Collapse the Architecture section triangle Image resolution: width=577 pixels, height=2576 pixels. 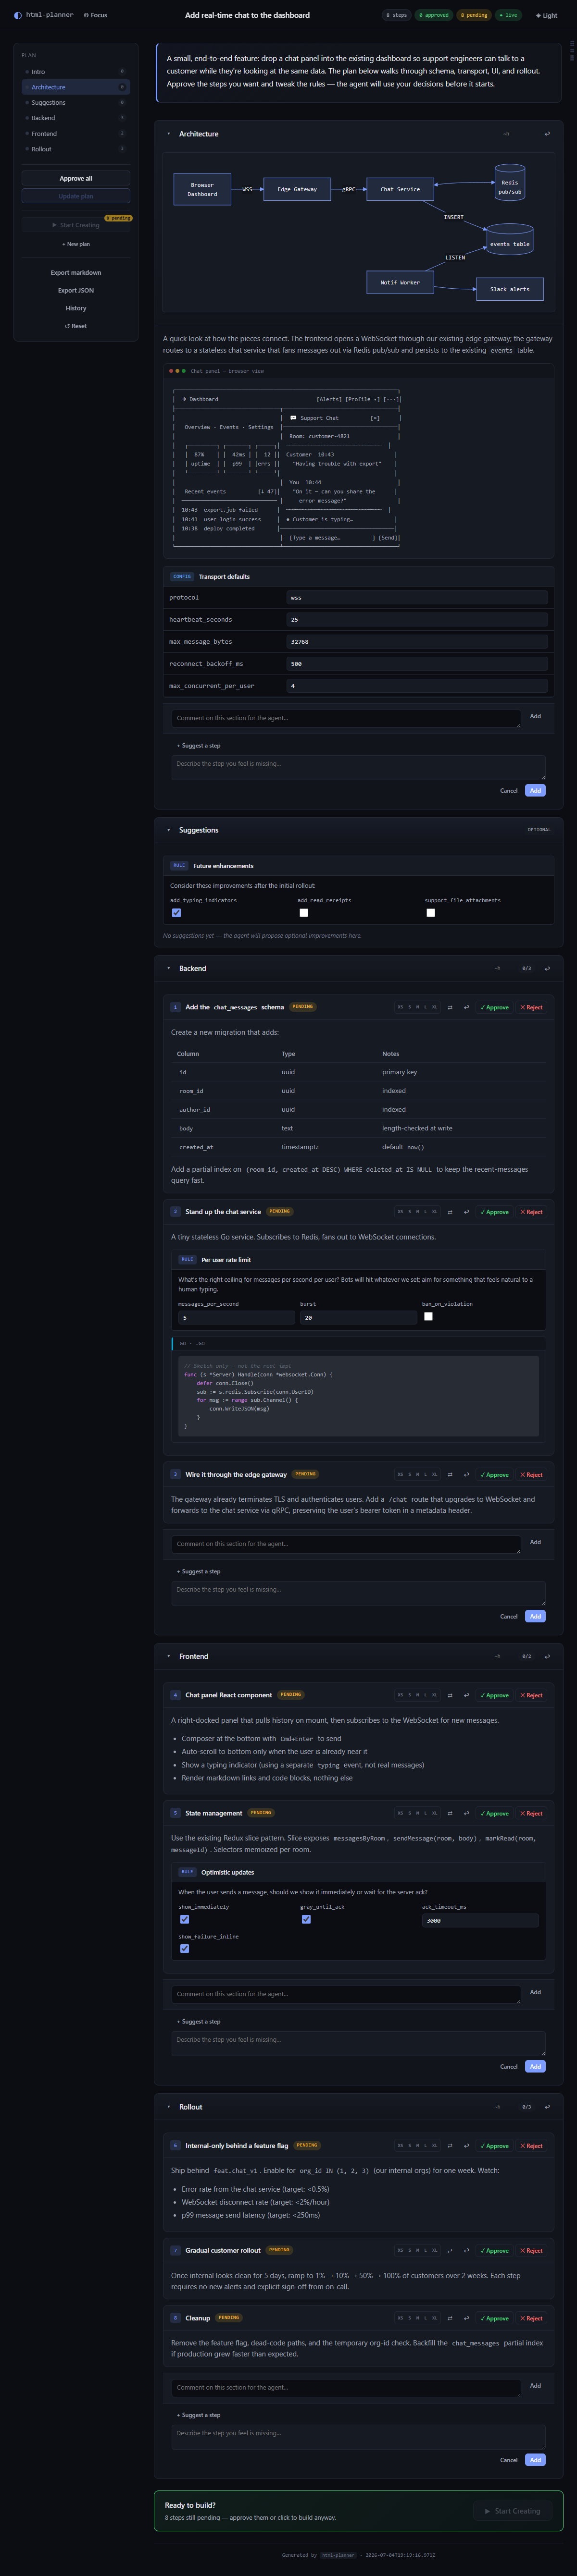[x=168, y=134]
